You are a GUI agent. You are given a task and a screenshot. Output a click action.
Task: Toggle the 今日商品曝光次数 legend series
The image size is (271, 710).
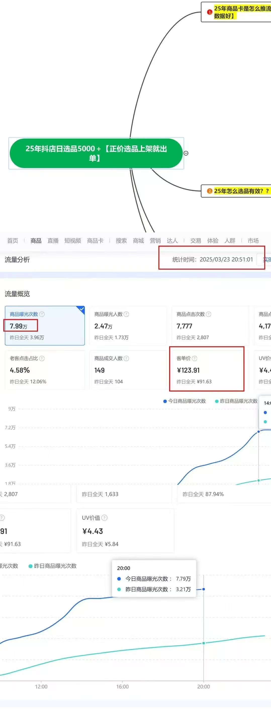[x=184, y=401]
